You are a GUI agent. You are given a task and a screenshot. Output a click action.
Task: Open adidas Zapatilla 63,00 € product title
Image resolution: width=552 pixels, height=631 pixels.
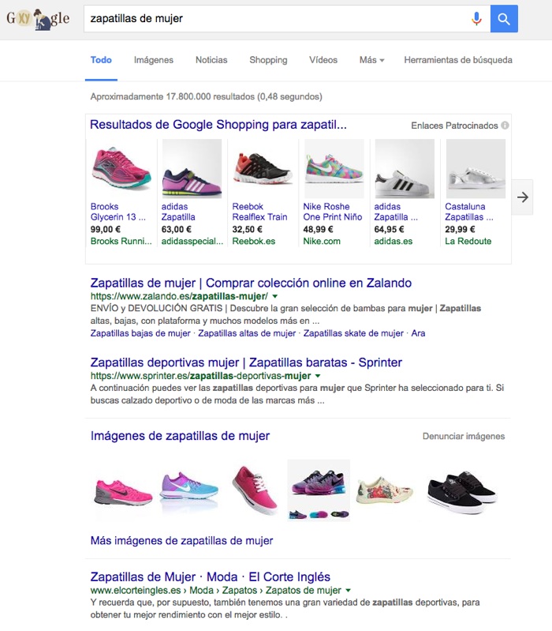coord(178,212)
